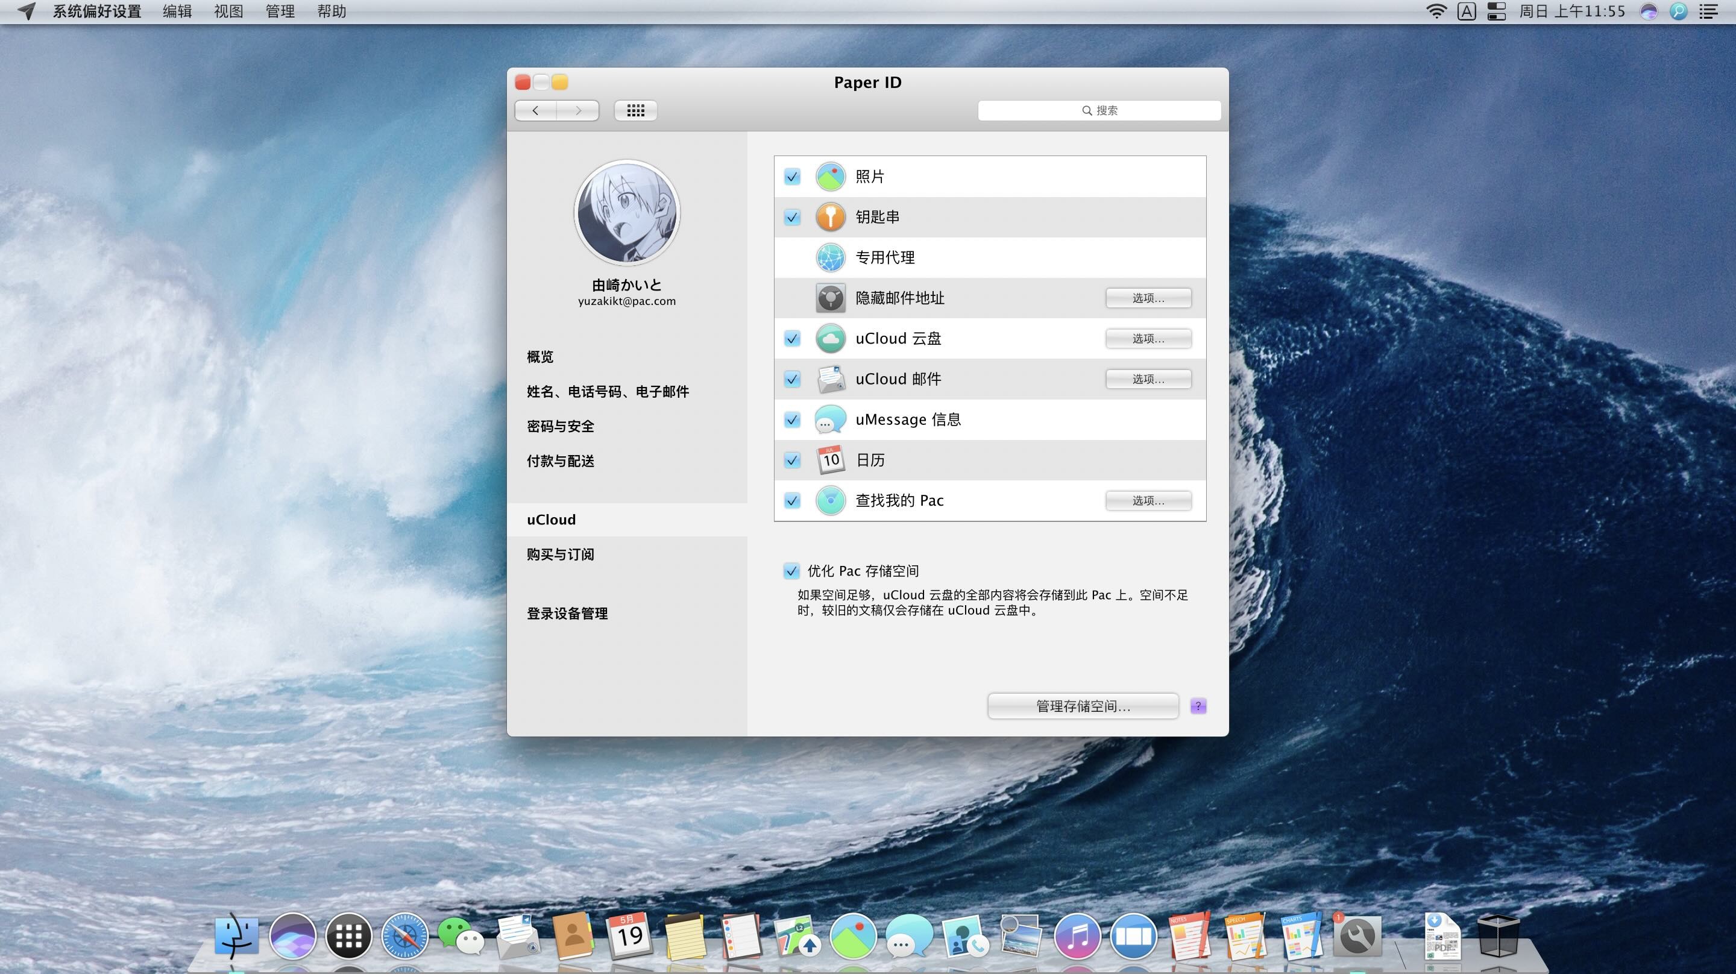Uncheck the 照片 checkbox

793,177
